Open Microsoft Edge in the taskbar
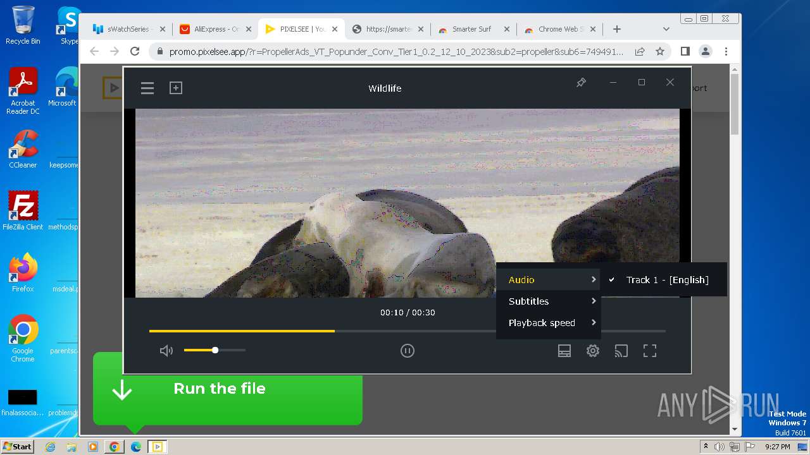810x455 pixels. 136,447
